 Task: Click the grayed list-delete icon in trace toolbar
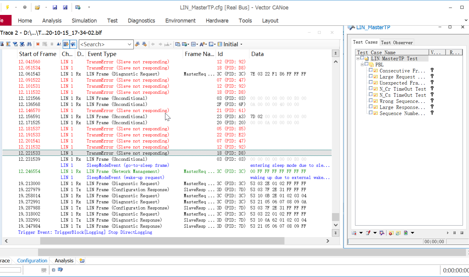45,44
